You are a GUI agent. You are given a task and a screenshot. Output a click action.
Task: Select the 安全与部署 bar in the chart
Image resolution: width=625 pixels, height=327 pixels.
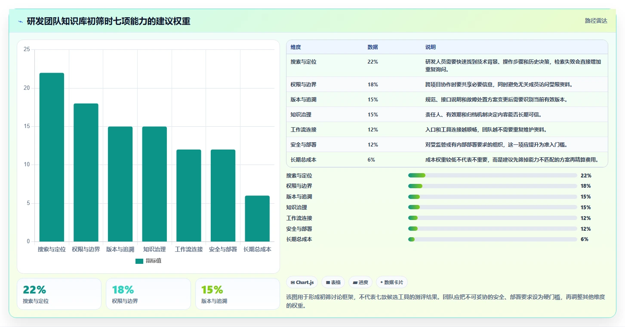tap(223, 196)
